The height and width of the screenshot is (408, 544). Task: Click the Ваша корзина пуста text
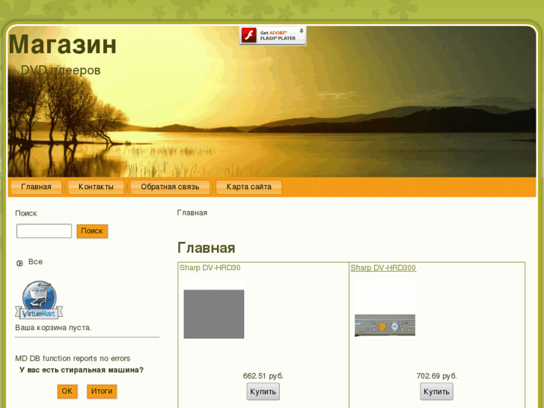click(53, 327)
